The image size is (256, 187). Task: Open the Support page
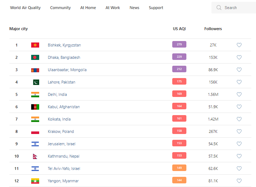(156, 8)
